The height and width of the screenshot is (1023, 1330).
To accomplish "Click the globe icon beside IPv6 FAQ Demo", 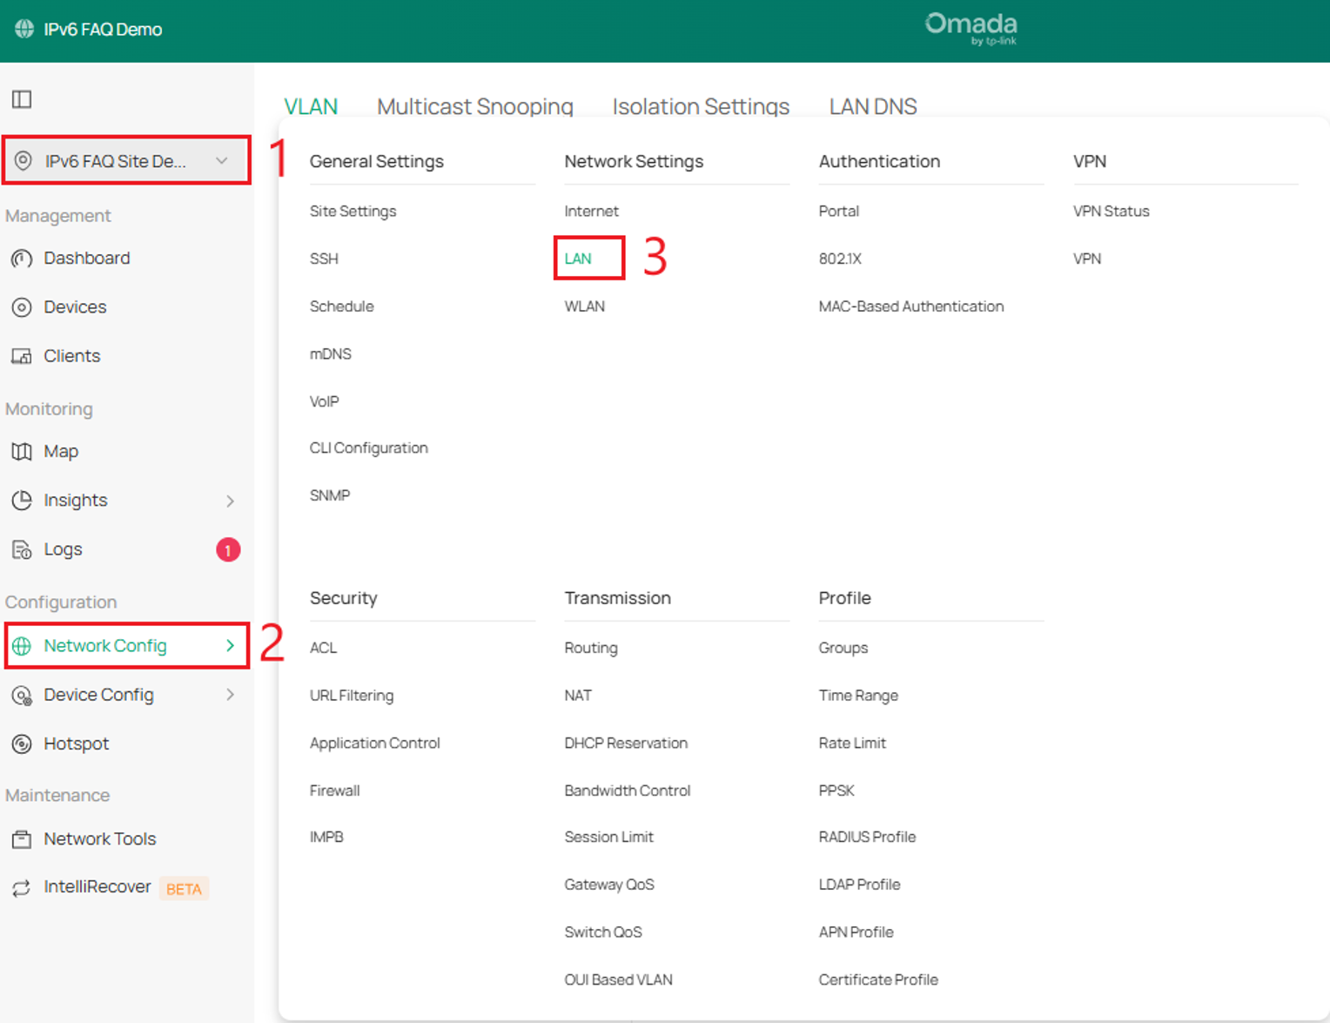I will point(24,29).
